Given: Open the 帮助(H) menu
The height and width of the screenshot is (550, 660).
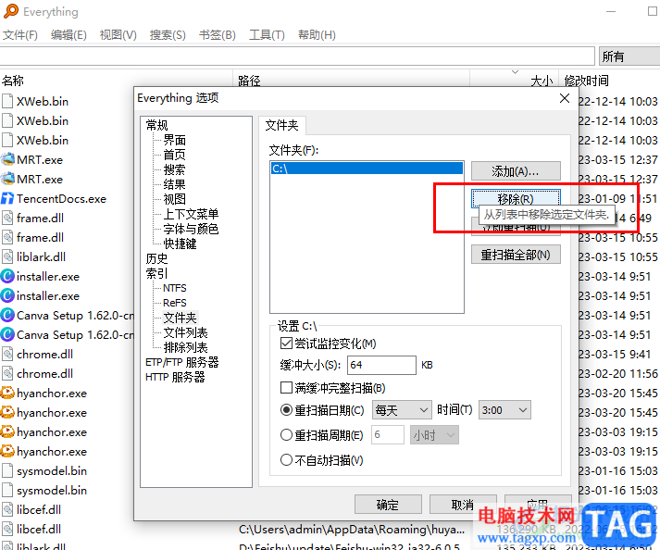Looking at the screenshot, I should (x=317, y=35).
